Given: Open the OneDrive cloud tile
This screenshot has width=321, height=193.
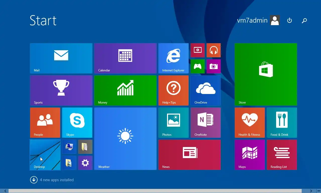Looking at the screenshot, I should (206, 90).
